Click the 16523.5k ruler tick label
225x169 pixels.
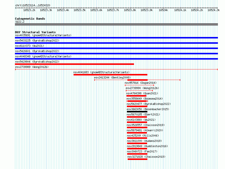80,10
